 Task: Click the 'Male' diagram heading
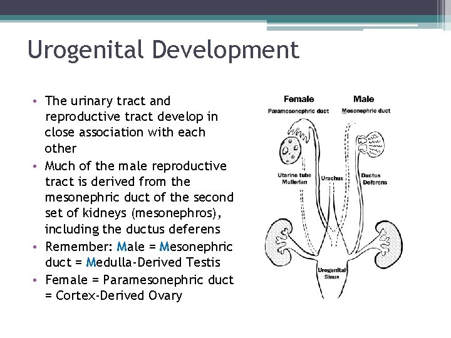click(363, 99)
